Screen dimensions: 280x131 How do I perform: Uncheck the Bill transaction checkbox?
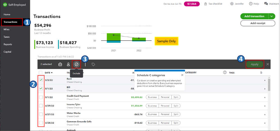click(41, 88)
